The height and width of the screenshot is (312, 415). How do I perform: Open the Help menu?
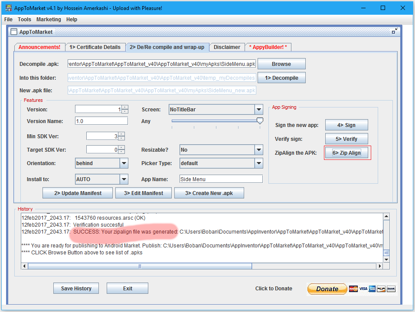point(72,19)
